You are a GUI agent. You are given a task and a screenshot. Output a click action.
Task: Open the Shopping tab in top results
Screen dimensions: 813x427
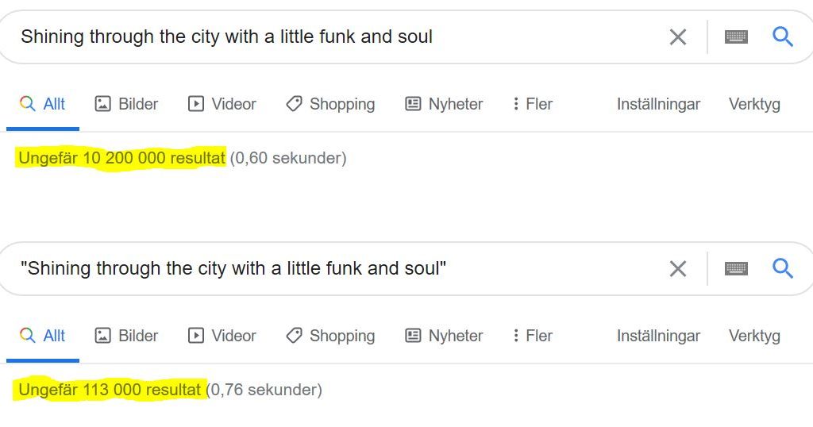(330, 104)
